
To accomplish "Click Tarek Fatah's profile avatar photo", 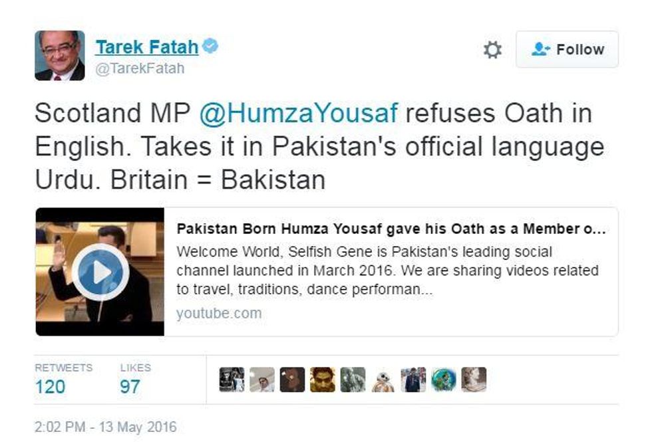I will [60, 55].
